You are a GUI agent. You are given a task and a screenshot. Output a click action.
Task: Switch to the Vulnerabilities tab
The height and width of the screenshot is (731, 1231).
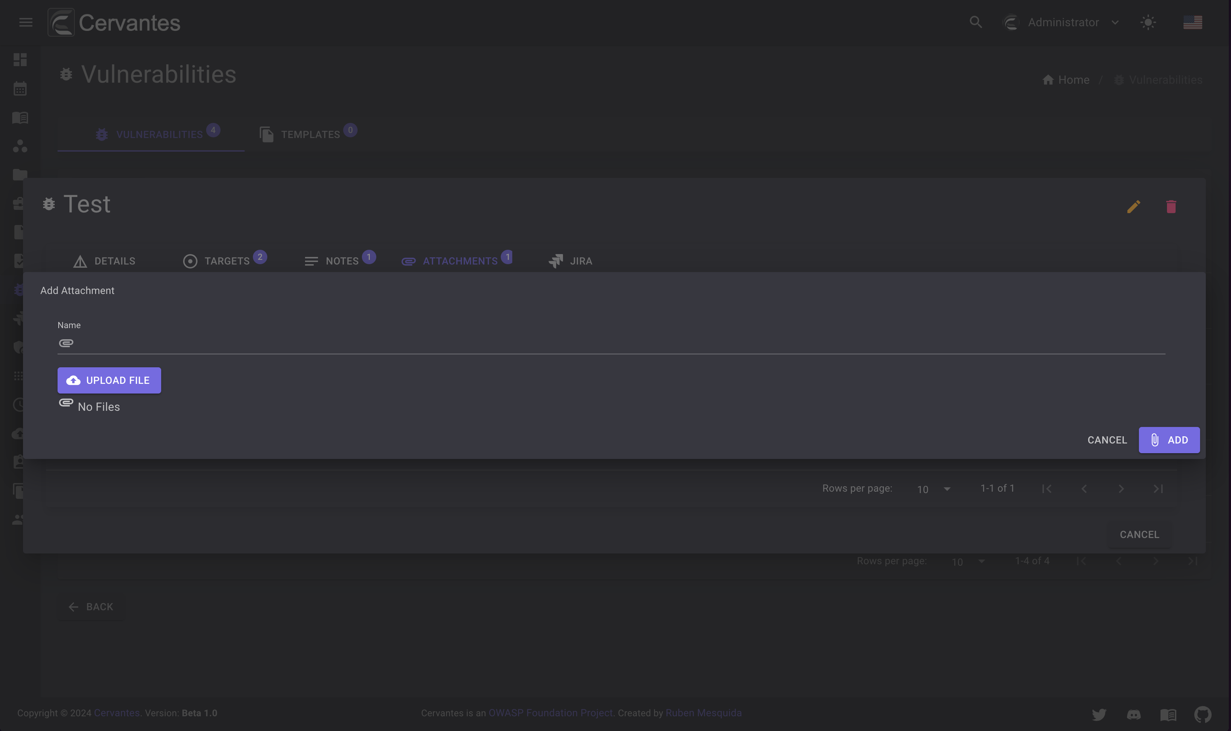pos(151,134)
